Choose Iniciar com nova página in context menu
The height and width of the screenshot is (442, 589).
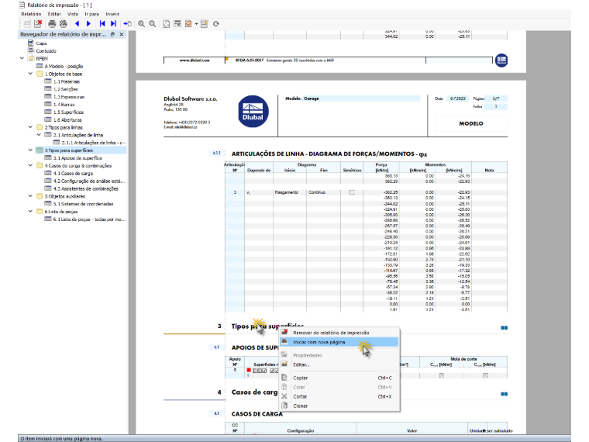click(x=339, y=342)
